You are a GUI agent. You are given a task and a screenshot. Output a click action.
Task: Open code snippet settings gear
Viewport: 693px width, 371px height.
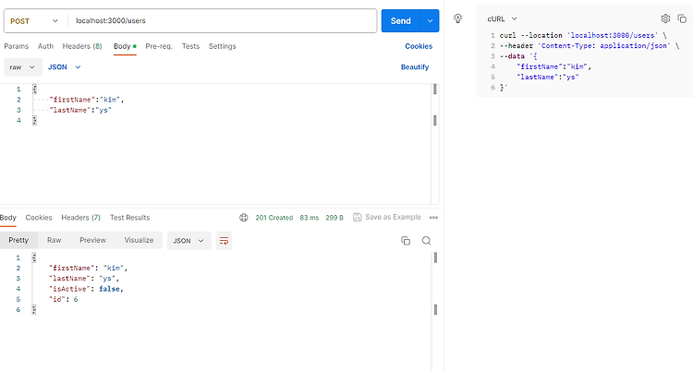pos(665,18)
